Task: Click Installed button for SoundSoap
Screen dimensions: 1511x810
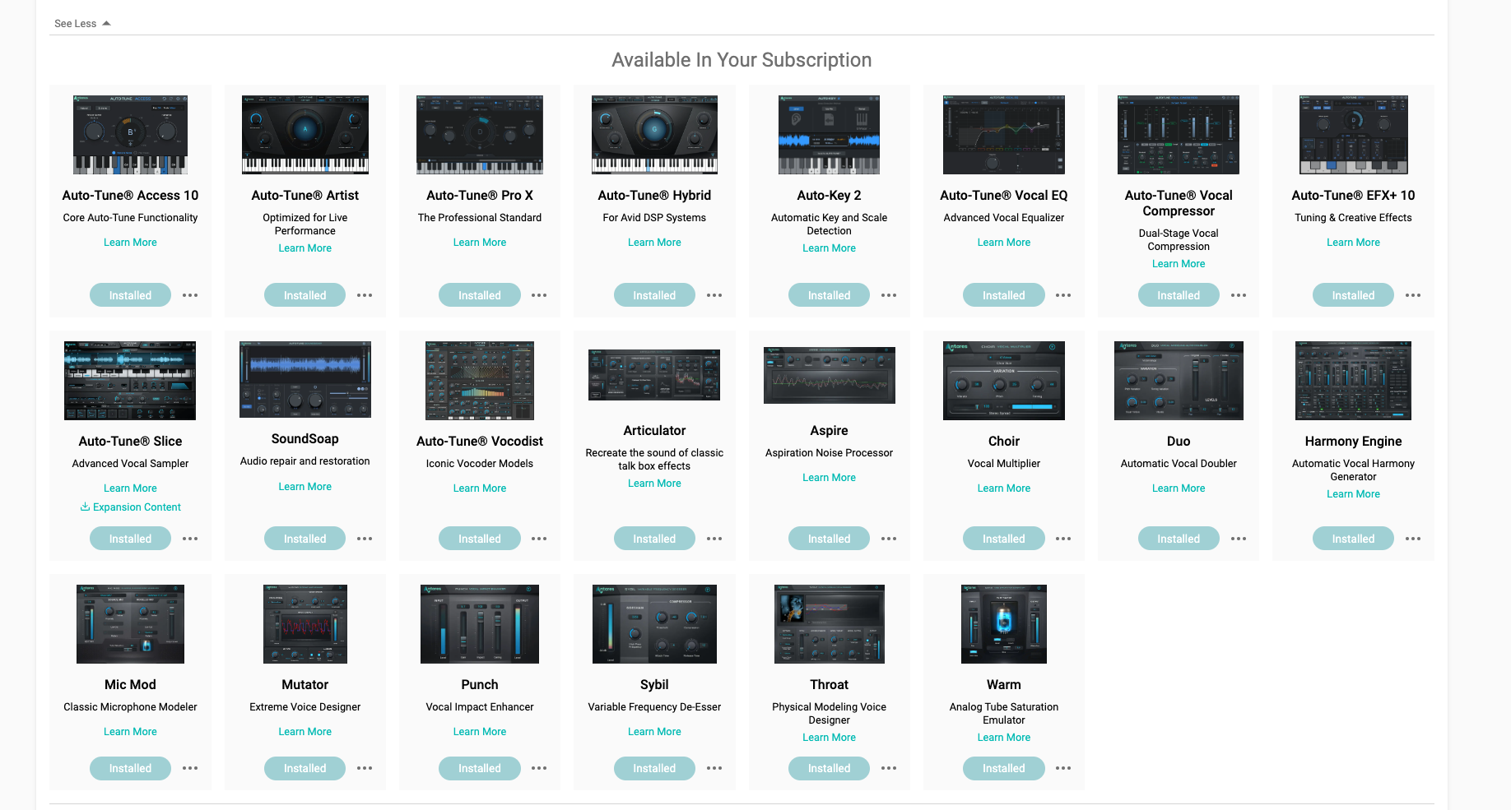Action: [x=305, y=539]
